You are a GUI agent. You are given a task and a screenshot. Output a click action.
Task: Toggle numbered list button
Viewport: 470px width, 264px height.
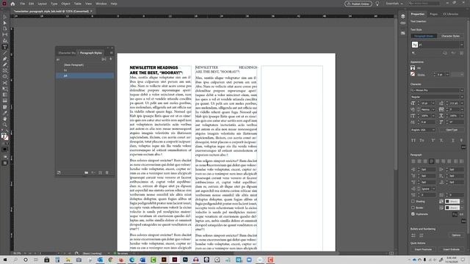[422, 235]
